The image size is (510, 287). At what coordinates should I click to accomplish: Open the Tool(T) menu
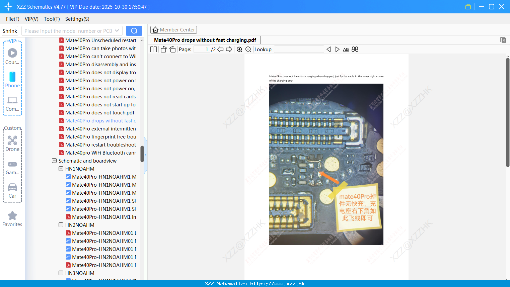52,19
